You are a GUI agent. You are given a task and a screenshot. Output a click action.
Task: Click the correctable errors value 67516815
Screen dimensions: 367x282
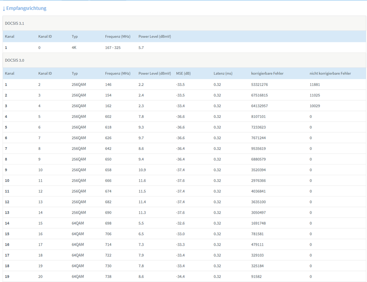click(x=259, y=95)
